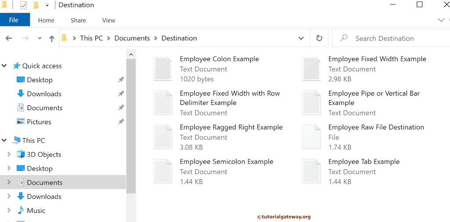Select the Employee Raw File Destination icon
This screenshot has height=222, width=450.
(x=311, y=137)
